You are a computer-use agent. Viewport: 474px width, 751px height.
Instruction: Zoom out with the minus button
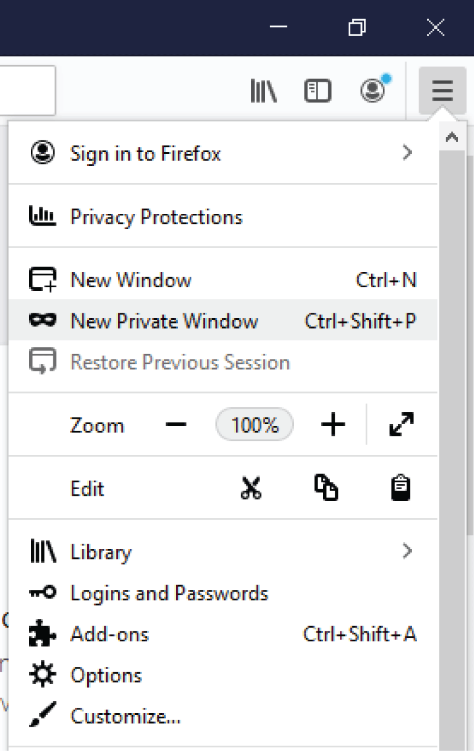[176, 424]
